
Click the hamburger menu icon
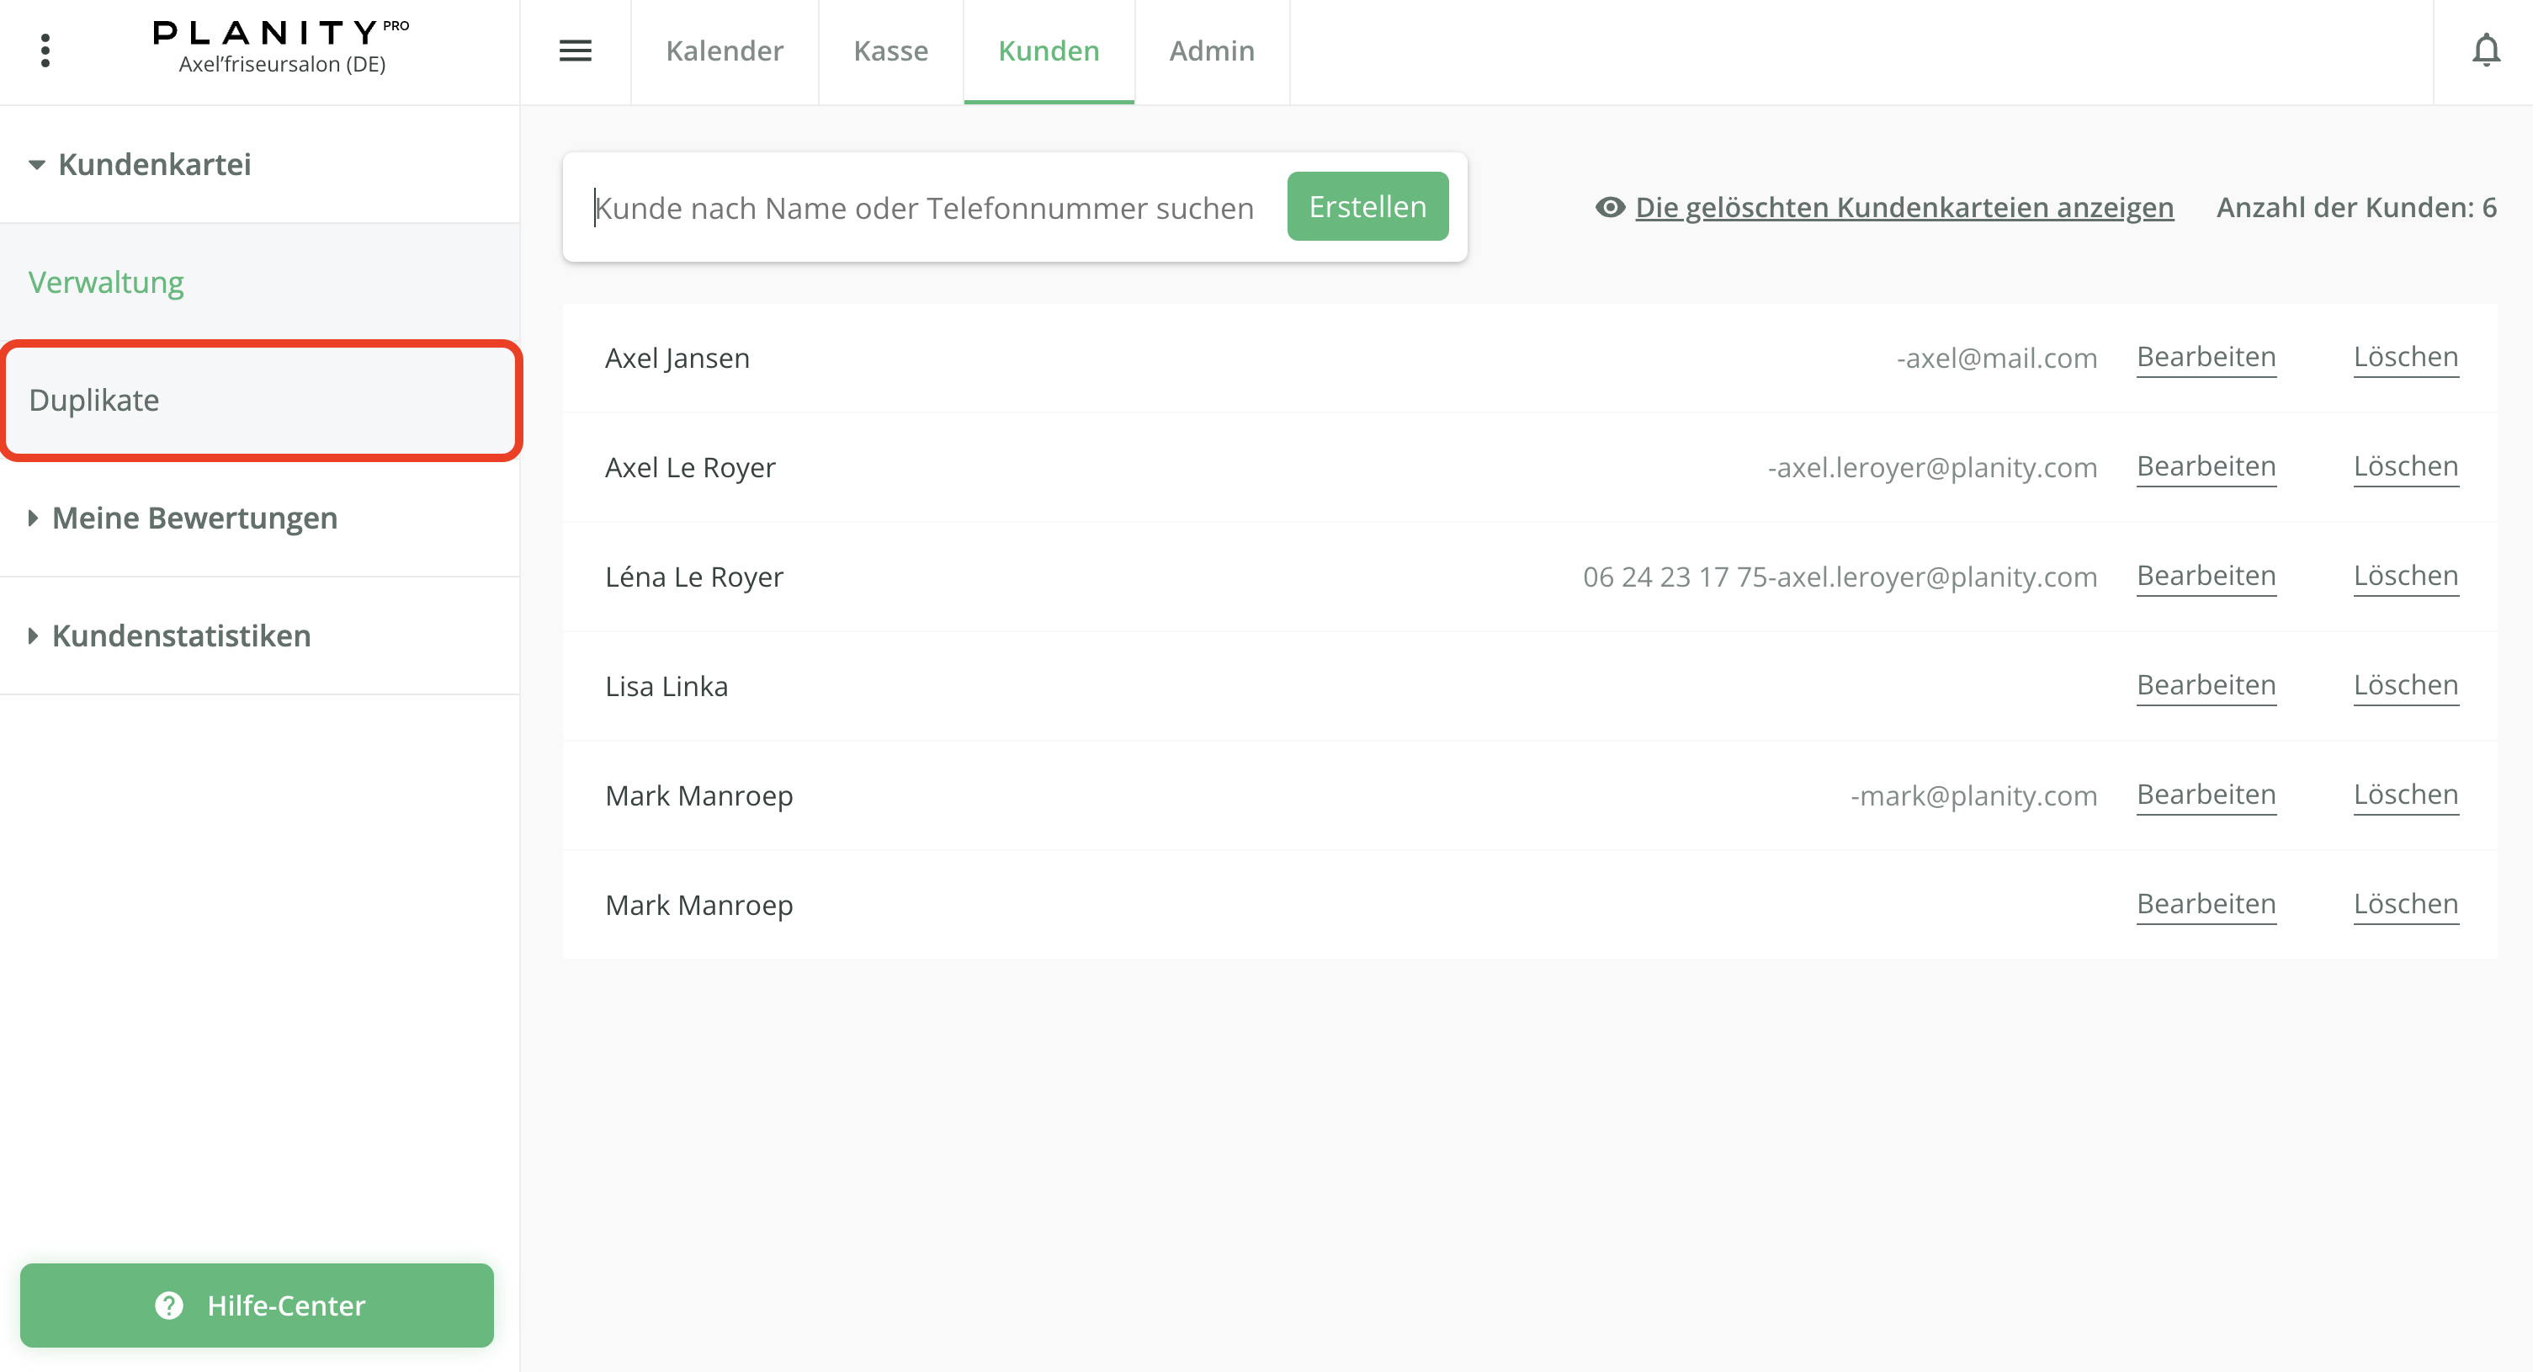pyautogui.click(x=576, y=51)
